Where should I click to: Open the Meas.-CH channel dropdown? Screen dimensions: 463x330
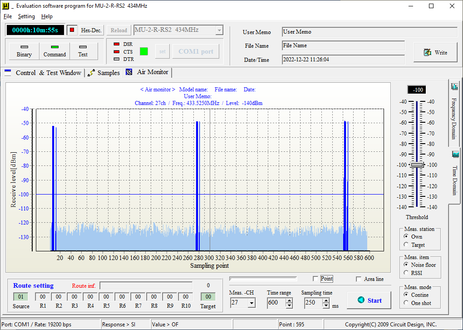coord(251,303)
